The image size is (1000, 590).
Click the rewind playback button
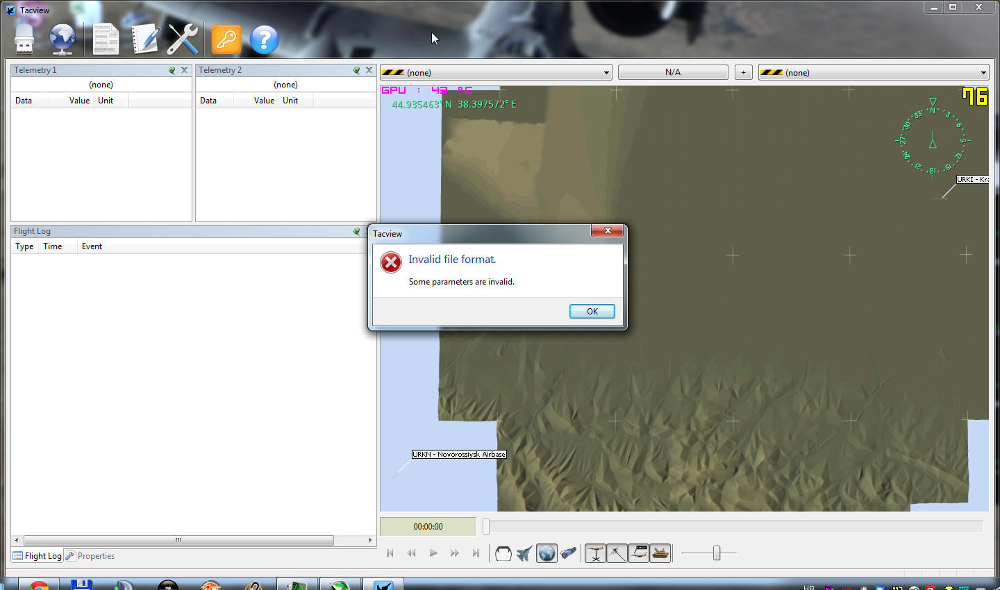[x=412, y=553]
